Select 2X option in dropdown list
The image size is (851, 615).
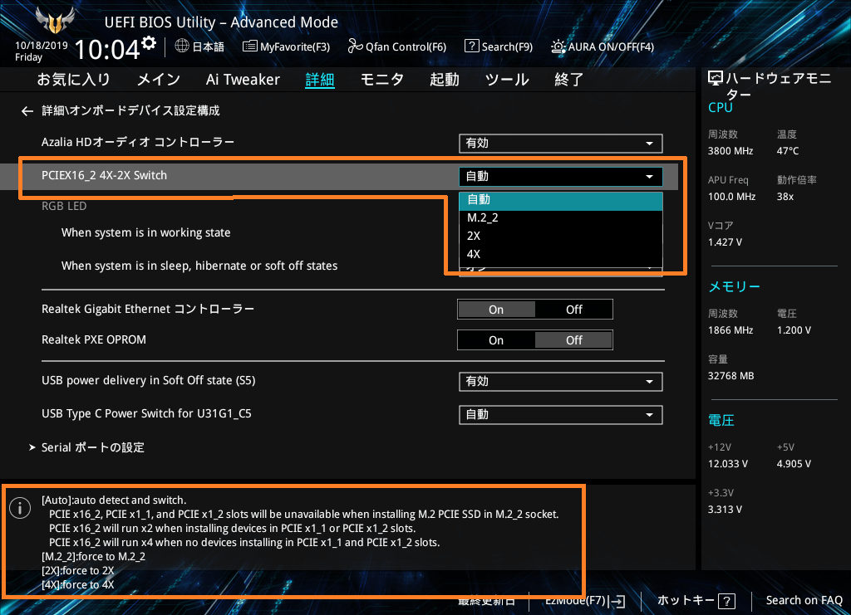(561, 237)
